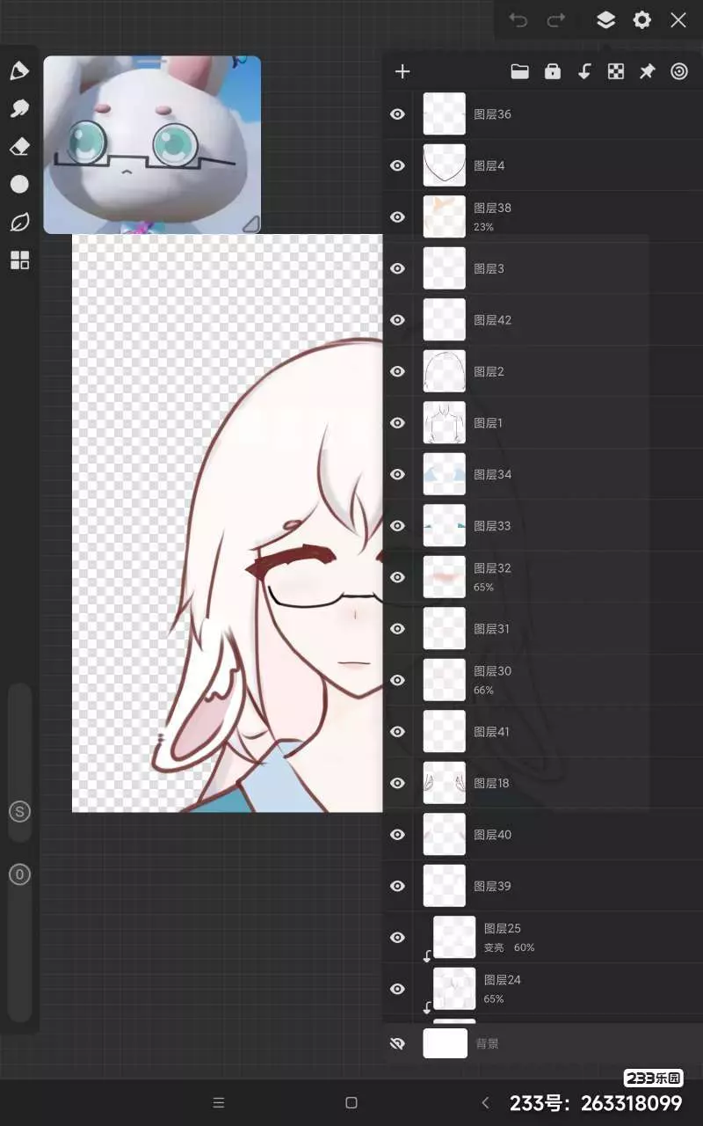
Task: Hide layer 图层3
Action: [398, 268]
